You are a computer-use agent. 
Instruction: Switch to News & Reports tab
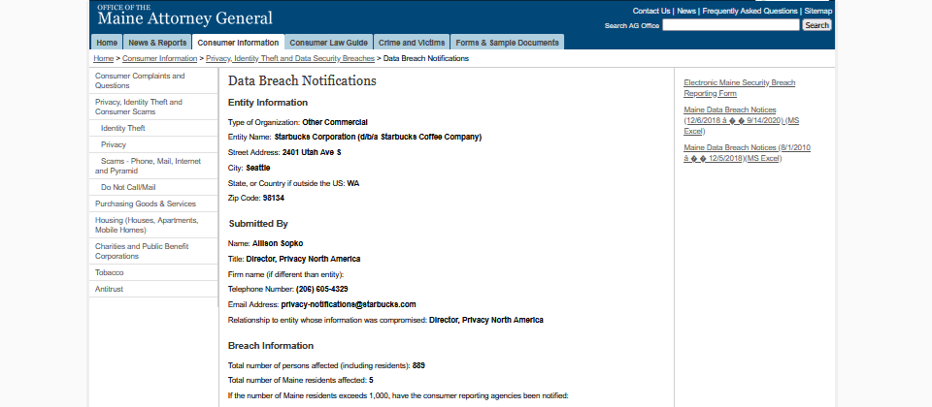157,43
